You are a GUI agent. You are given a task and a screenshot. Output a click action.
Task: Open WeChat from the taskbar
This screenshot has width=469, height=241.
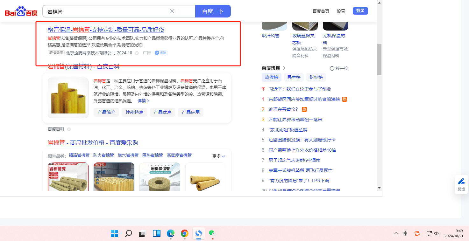(x=212, y=234)
